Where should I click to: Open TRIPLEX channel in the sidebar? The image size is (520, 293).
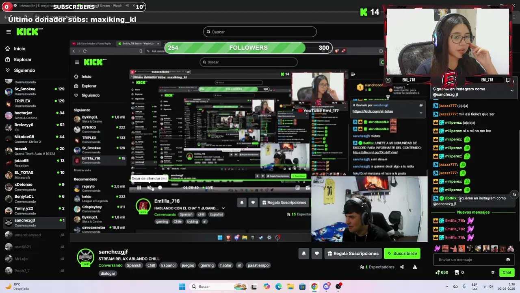(x=35, y=103)
